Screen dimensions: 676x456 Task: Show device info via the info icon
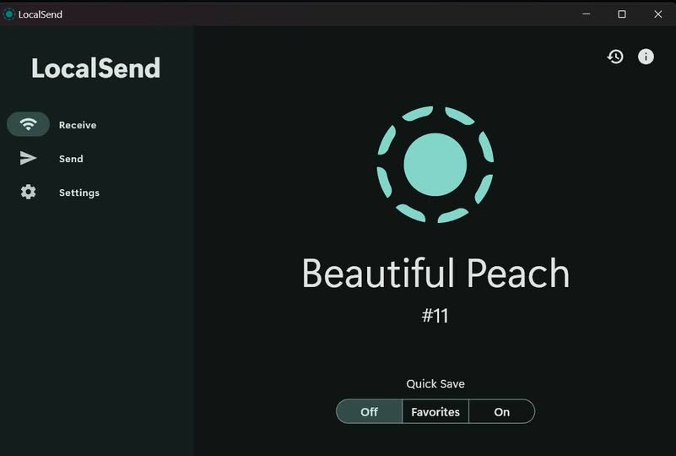coord(646,57)
